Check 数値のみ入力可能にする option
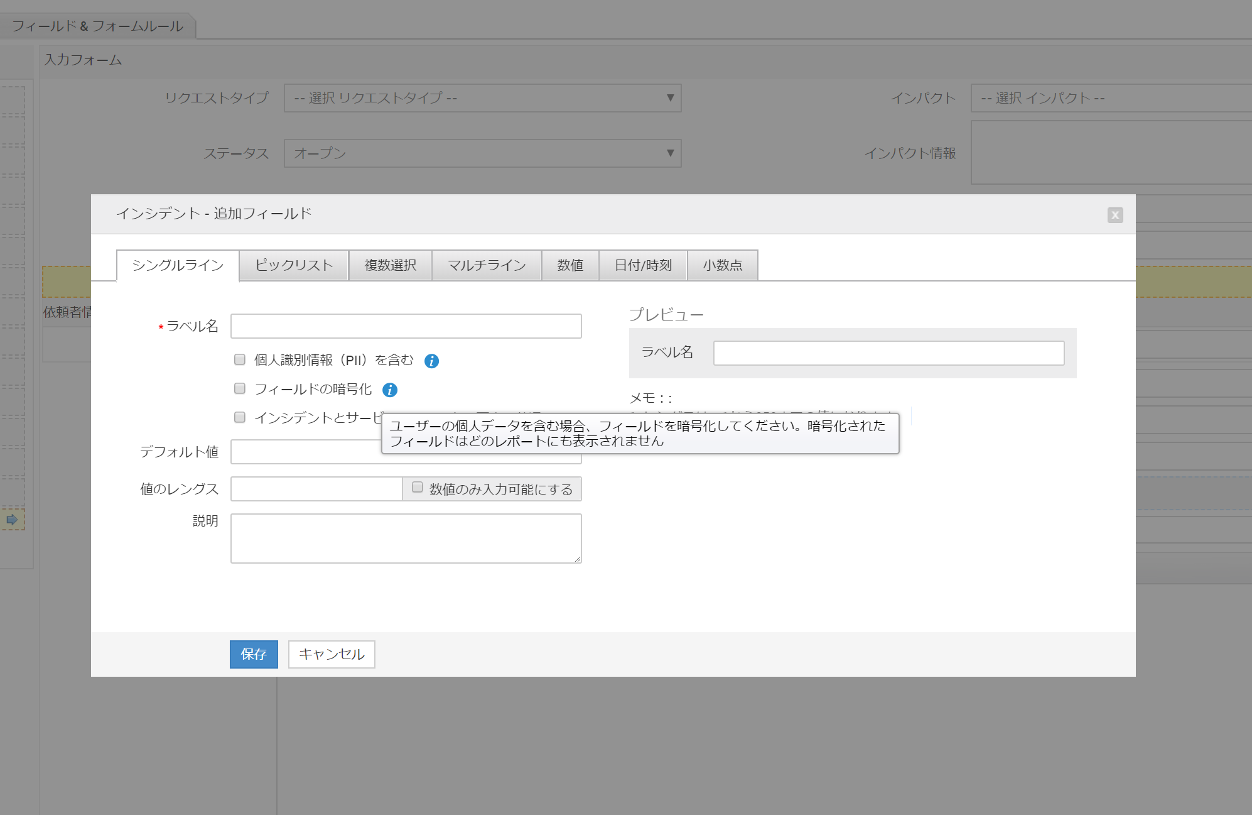1252x815 pixels. tap(418, 488)
